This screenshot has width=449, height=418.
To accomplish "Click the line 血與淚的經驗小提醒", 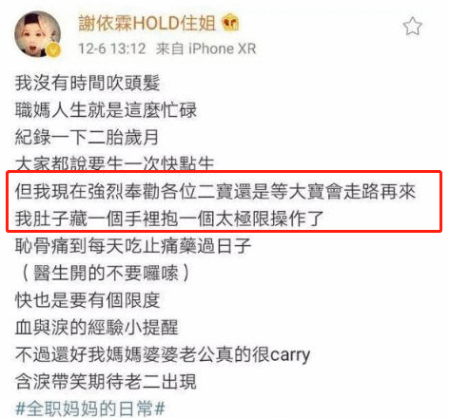I will tap(97, 328).
